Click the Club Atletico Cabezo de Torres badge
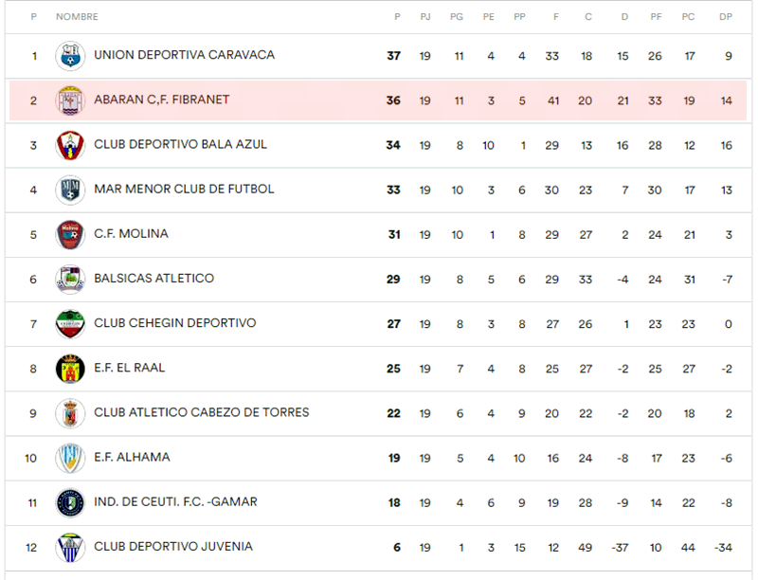The height and width of the screenshot is (580, 758). coord(70,413)
